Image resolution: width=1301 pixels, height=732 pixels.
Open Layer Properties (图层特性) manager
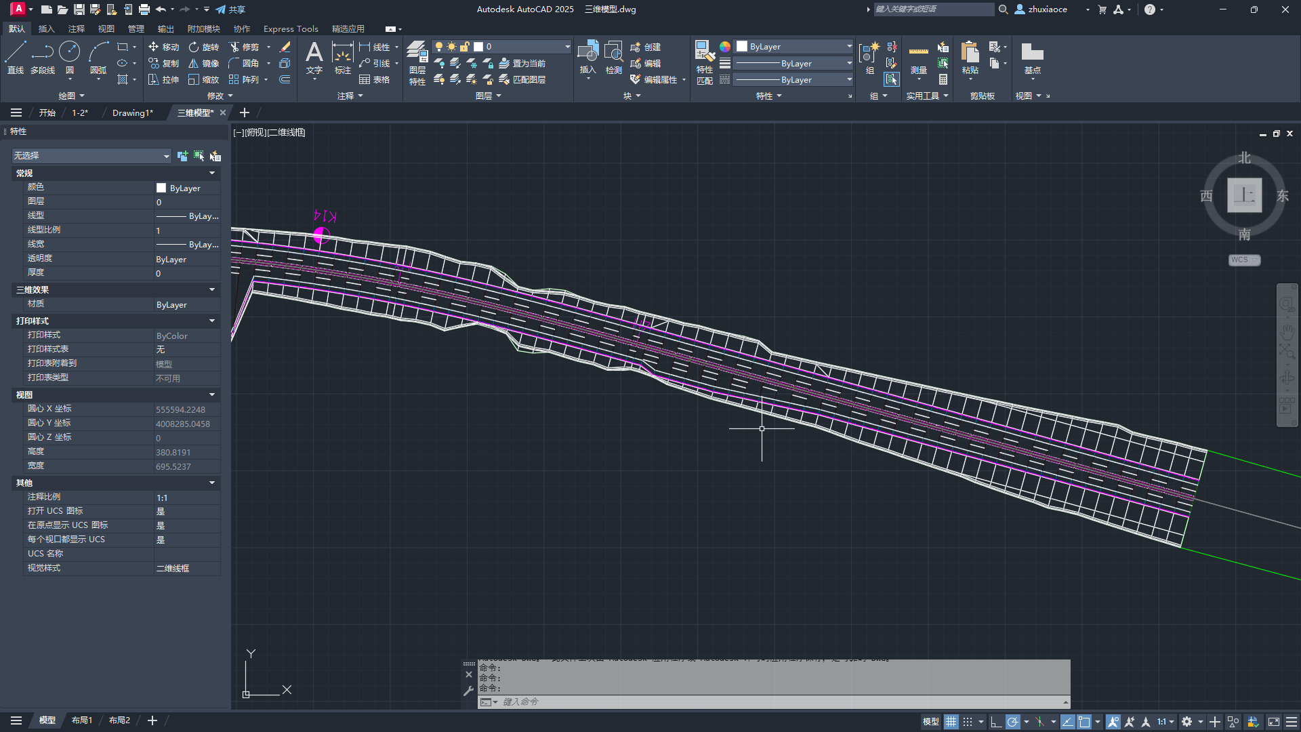pyautogui.click(x=417, y=62)
